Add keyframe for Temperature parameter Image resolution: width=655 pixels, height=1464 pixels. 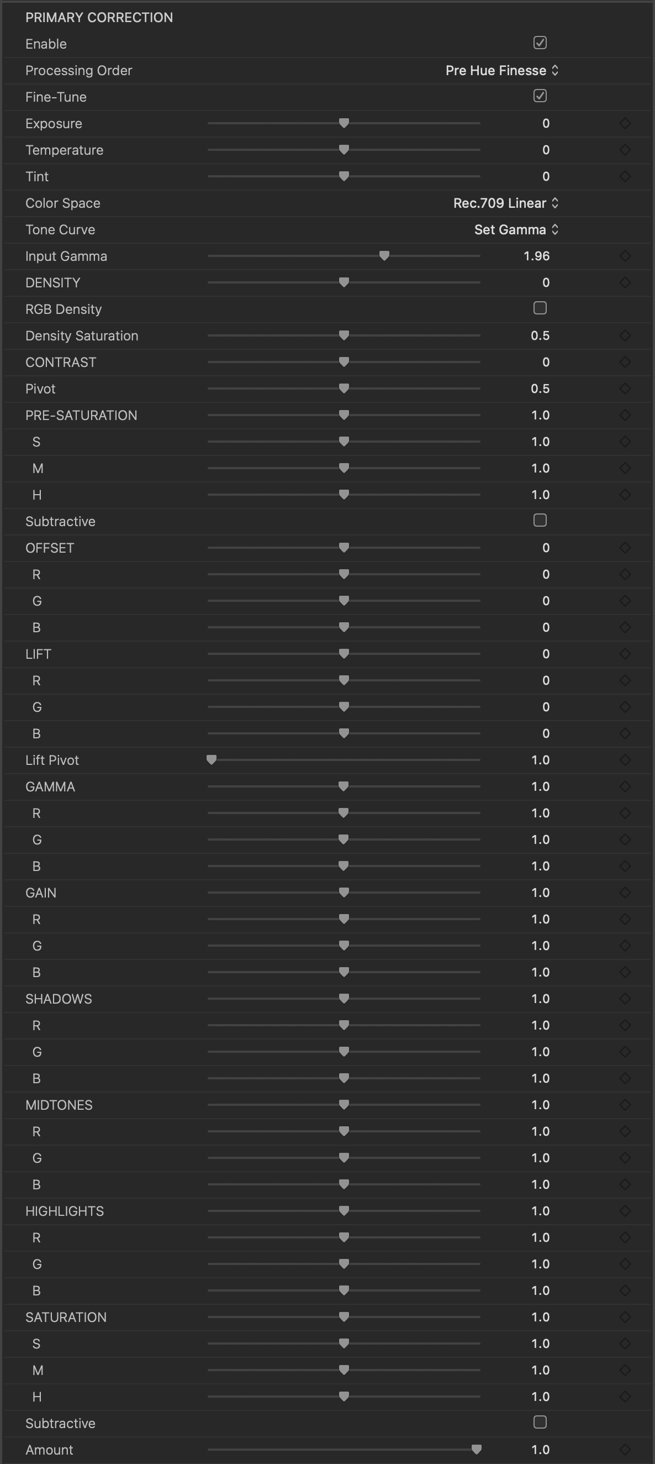(x=625, y=150)
